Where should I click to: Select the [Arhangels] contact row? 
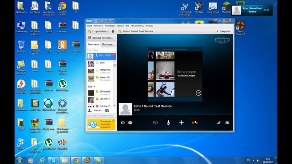point(100,92)
